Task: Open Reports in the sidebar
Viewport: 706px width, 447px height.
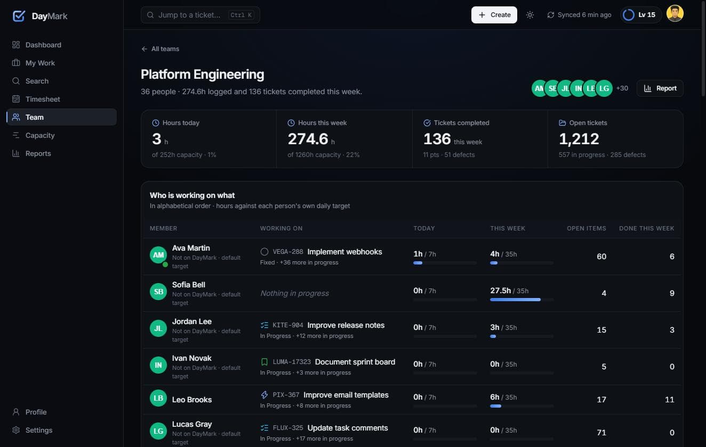Action: coord(61,153)
